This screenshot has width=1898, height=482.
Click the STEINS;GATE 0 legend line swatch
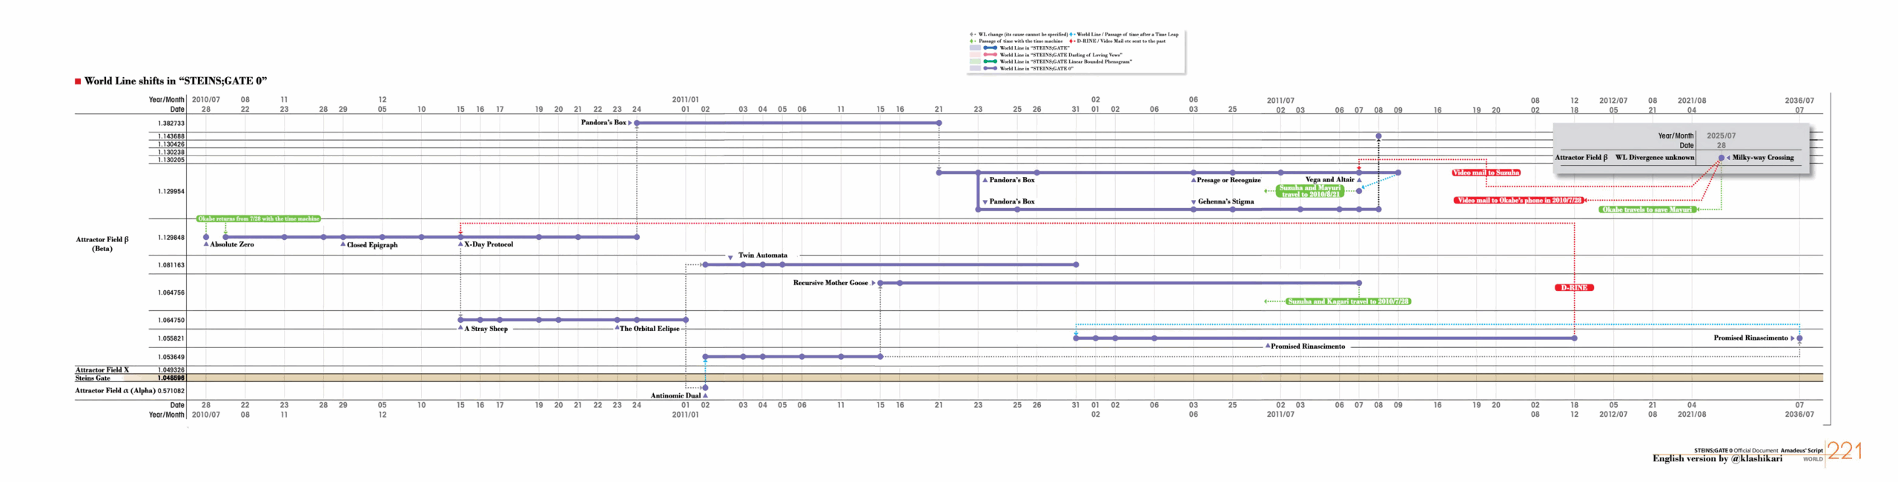pyautogui.click(x=990, y=68)
